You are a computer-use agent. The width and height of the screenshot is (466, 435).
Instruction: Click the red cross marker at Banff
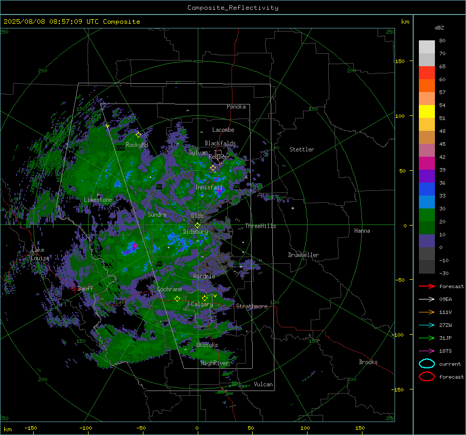click(x=74, y=288)
